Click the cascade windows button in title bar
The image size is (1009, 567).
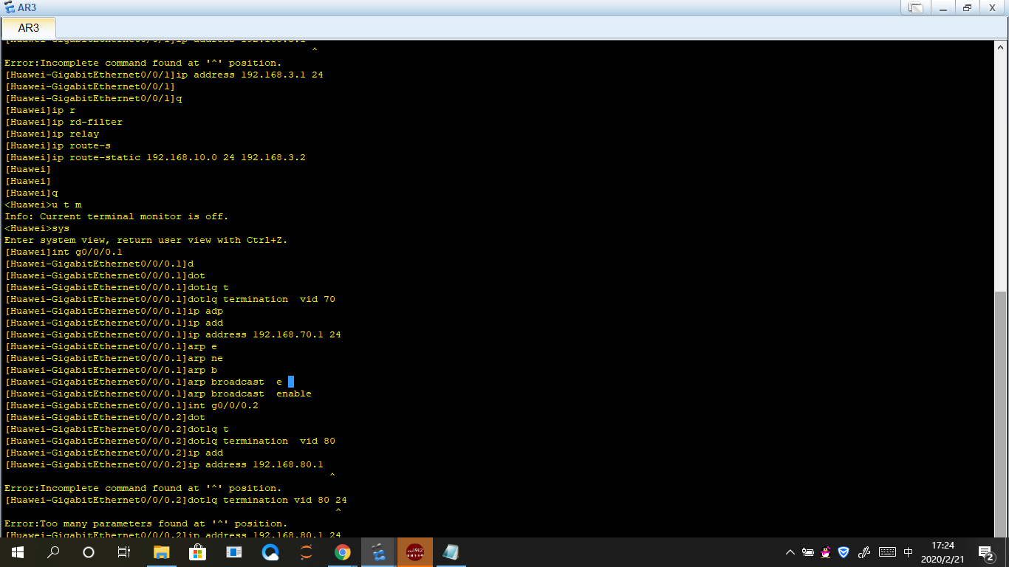tap(916, 7)
